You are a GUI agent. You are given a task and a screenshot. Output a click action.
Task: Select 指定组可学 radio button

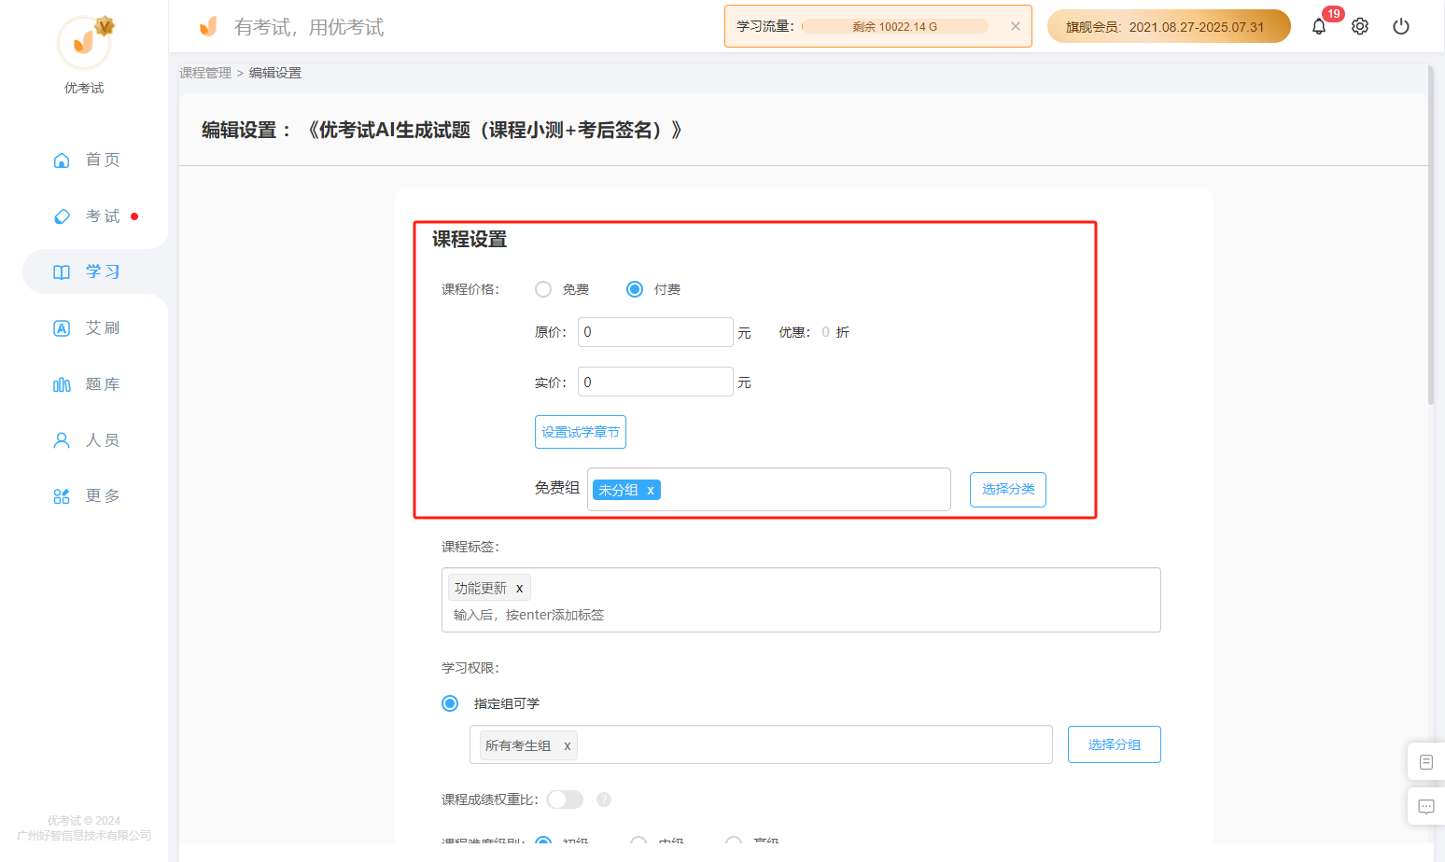tap(450, 703)
